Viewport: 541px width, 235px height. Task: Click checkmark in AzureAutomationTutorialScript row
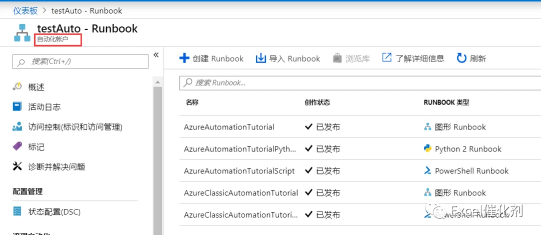pyautogui.click(x=309, y=170)
